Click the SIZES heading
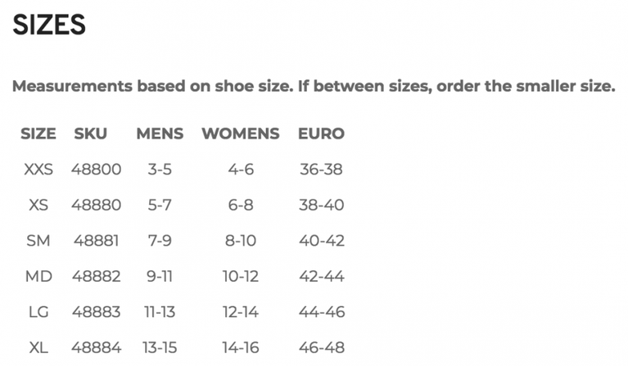Screen dimensions: 628x366 tap(49, 25)
